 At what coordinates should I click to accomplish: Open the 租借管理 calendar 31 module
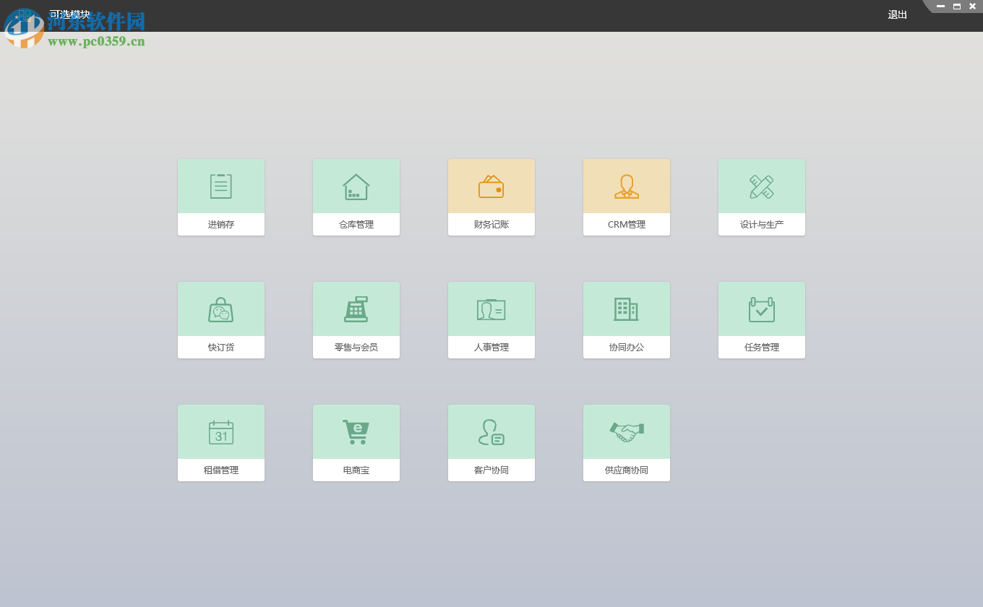click(221, 442)
